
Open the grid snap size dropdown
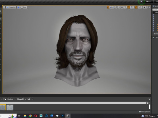125,7
